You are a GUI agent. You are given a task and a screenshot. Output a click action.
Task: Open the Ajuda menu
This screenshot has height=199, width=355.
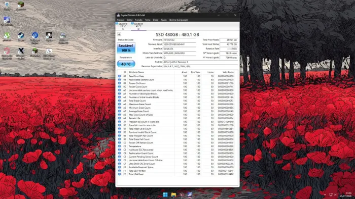tap(164, 20)
